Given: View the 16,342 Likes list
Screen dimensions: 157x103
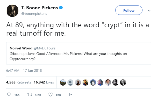Looking at the screenshot, I should point(44,82).
